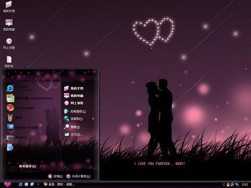Click 关闭计算机(U) shut down button

coord(78,176)
